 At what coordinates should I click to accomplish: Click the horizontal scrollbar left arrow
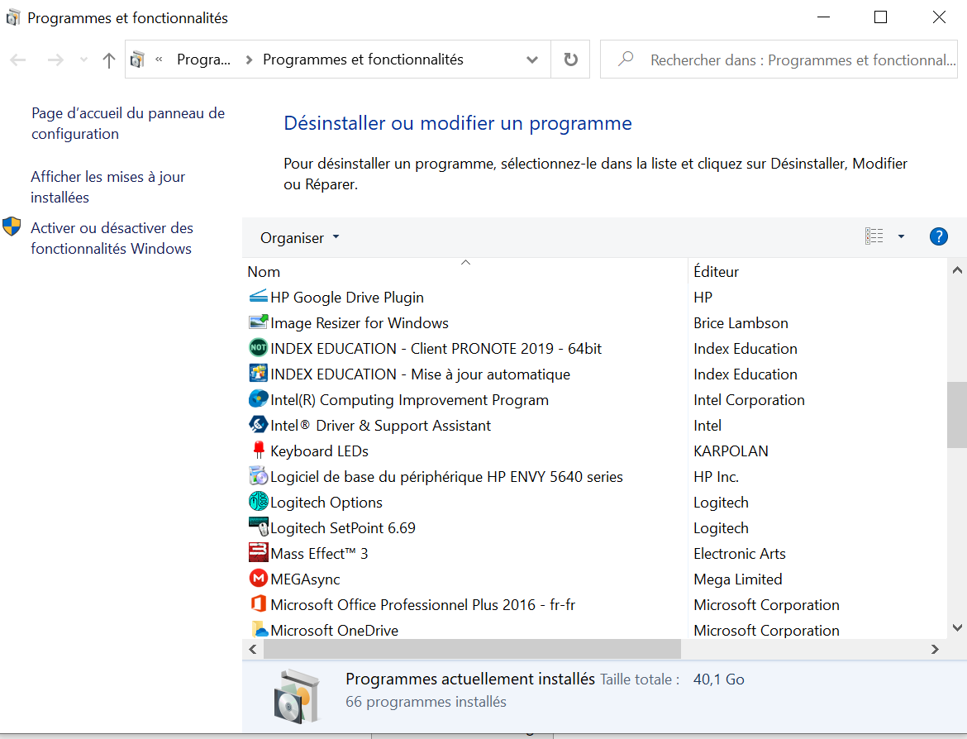[x=253, y=649]
